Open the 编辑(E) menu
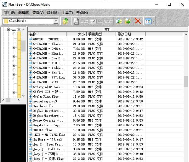 [x=24, y=13]
